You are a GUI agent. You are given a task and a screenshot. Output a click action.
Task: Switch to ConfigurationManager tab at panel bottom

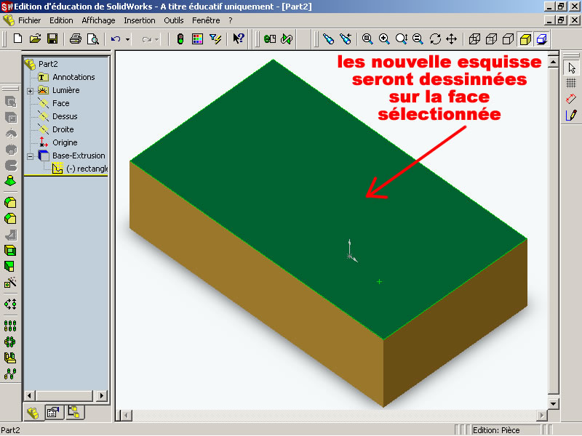click(74, 412)
